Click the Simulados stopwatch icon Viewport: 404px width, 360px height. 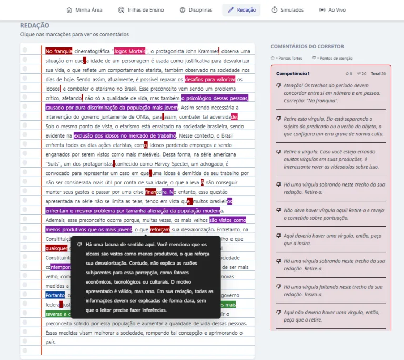(275, 10)
